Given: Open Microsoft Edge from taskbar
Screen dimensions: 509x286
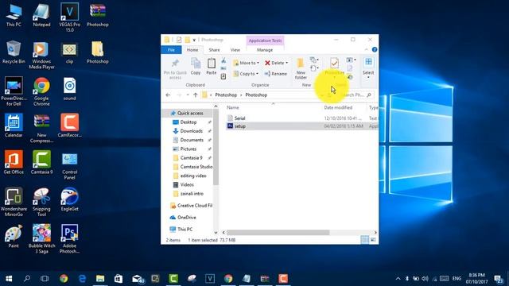Looking at the screenshot, I should tap(82, 279).
